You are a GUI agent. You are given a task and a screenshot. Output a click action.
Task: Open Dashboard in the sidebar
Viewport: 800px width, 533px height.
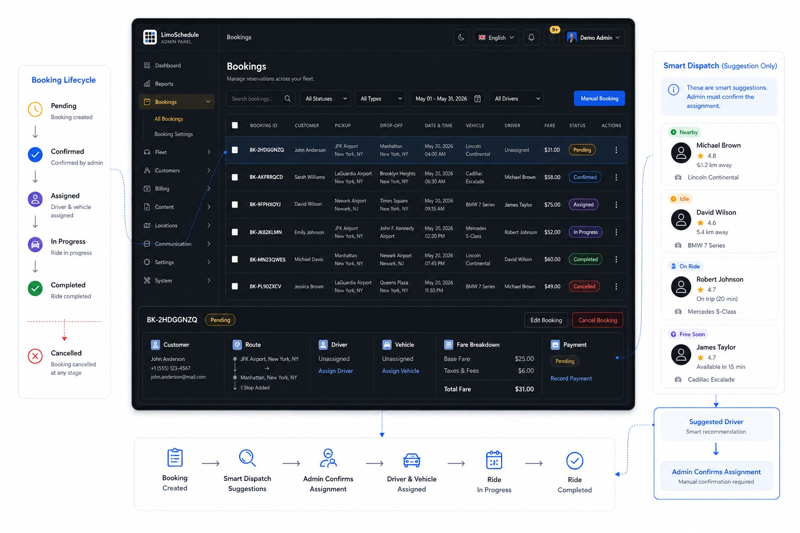(177, 66)
